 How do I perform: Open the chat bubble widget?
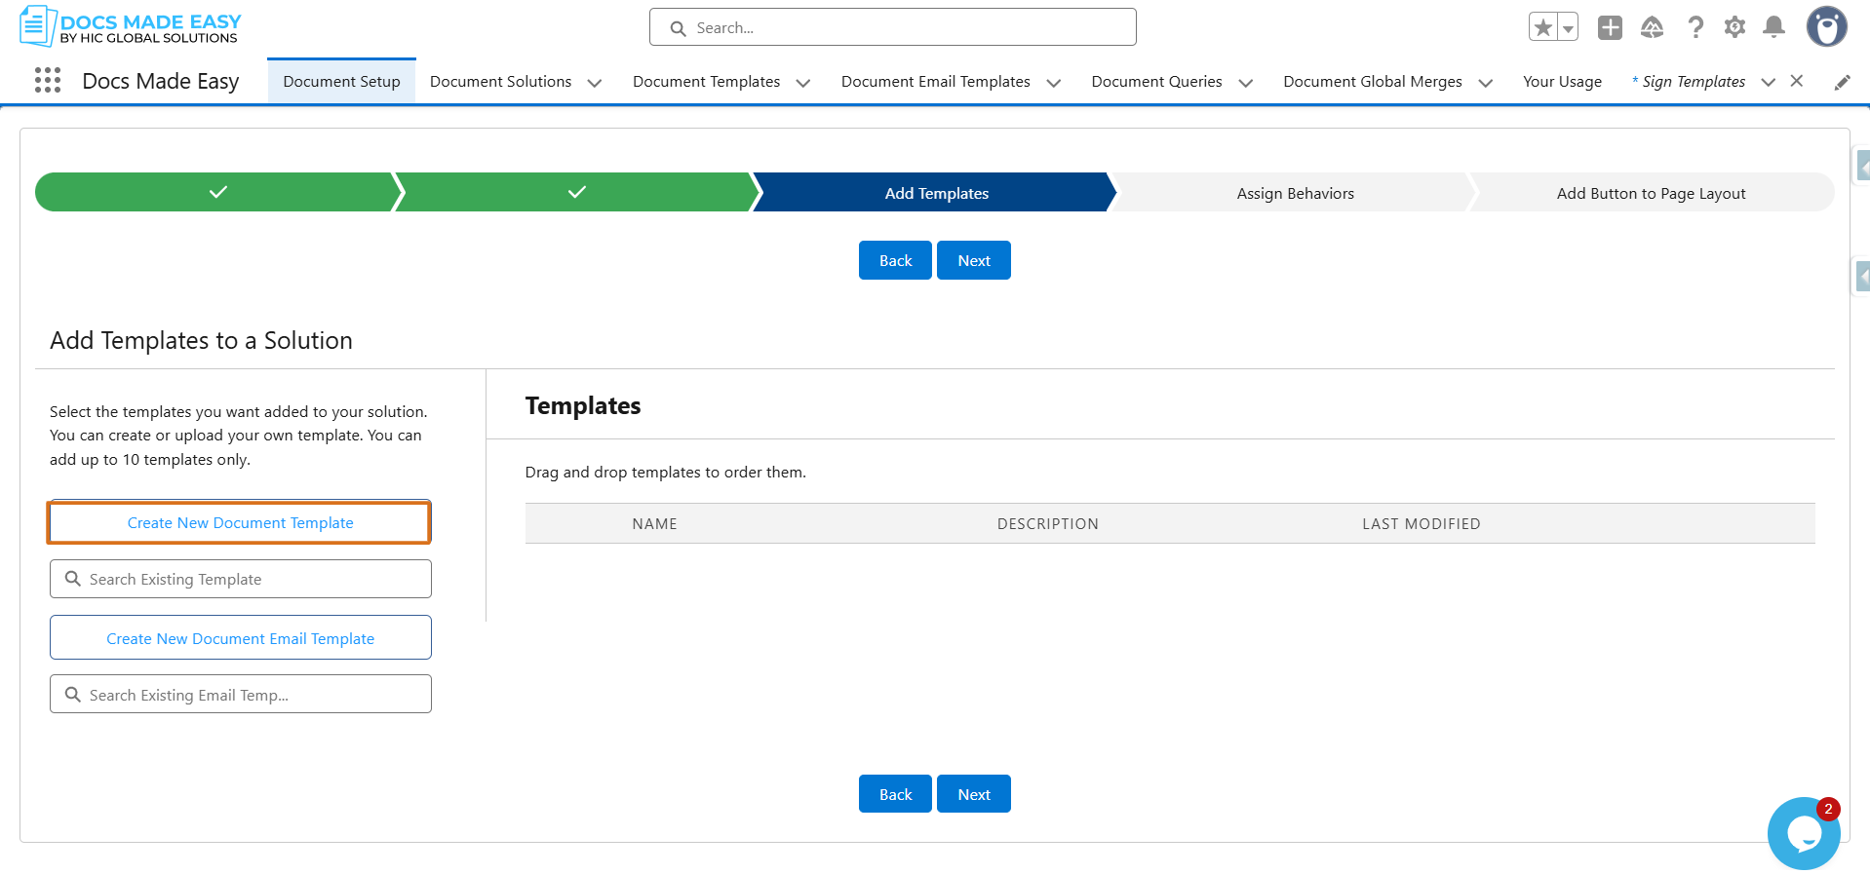[x=1804, y=834]
